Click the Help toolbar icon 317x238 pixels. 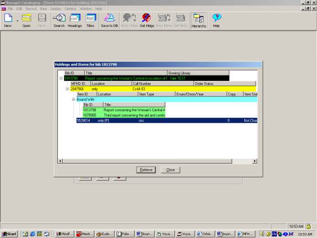click(217, 18)
